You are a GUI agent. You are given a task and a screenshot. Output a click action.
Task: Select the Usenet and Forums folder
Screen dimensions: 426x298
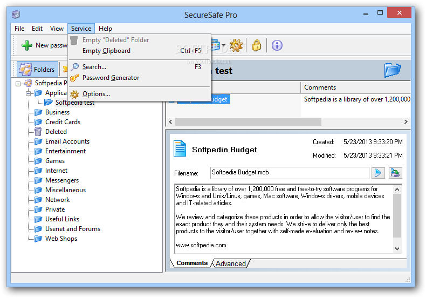pos(73,229)
